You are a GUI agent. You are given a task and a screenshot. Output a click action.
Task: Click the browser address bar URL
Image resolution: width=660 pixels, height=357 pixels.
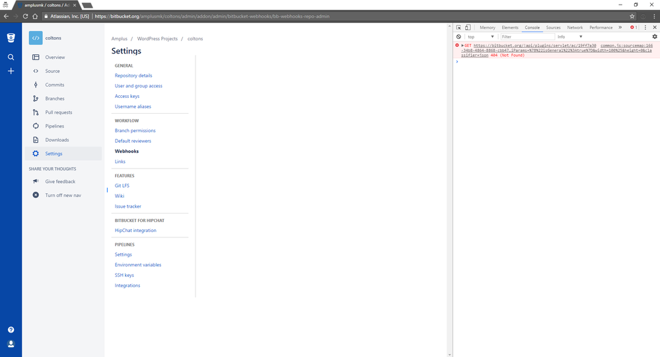click(x=211, y=17)
